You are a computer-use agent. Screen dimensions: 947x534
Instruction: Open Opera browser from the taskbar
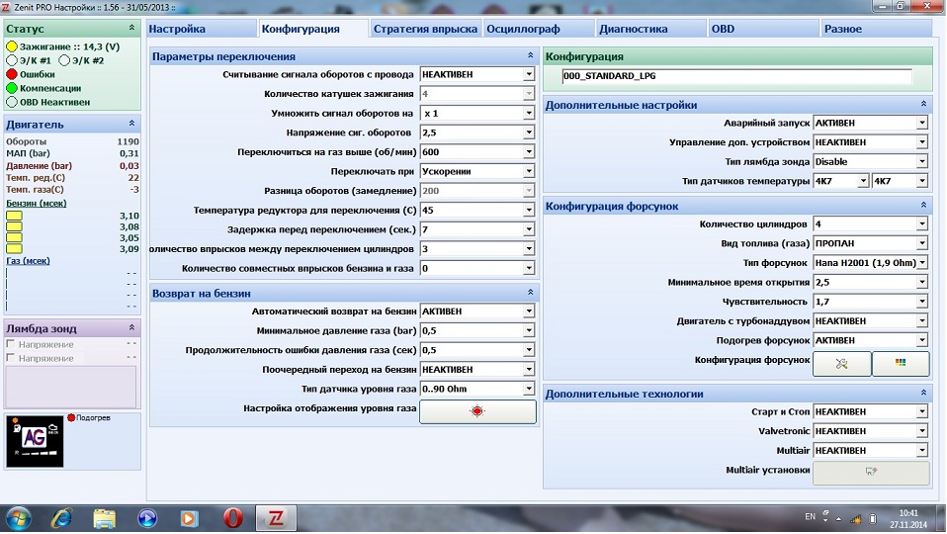pyautogui.click(x=233, y=517)
